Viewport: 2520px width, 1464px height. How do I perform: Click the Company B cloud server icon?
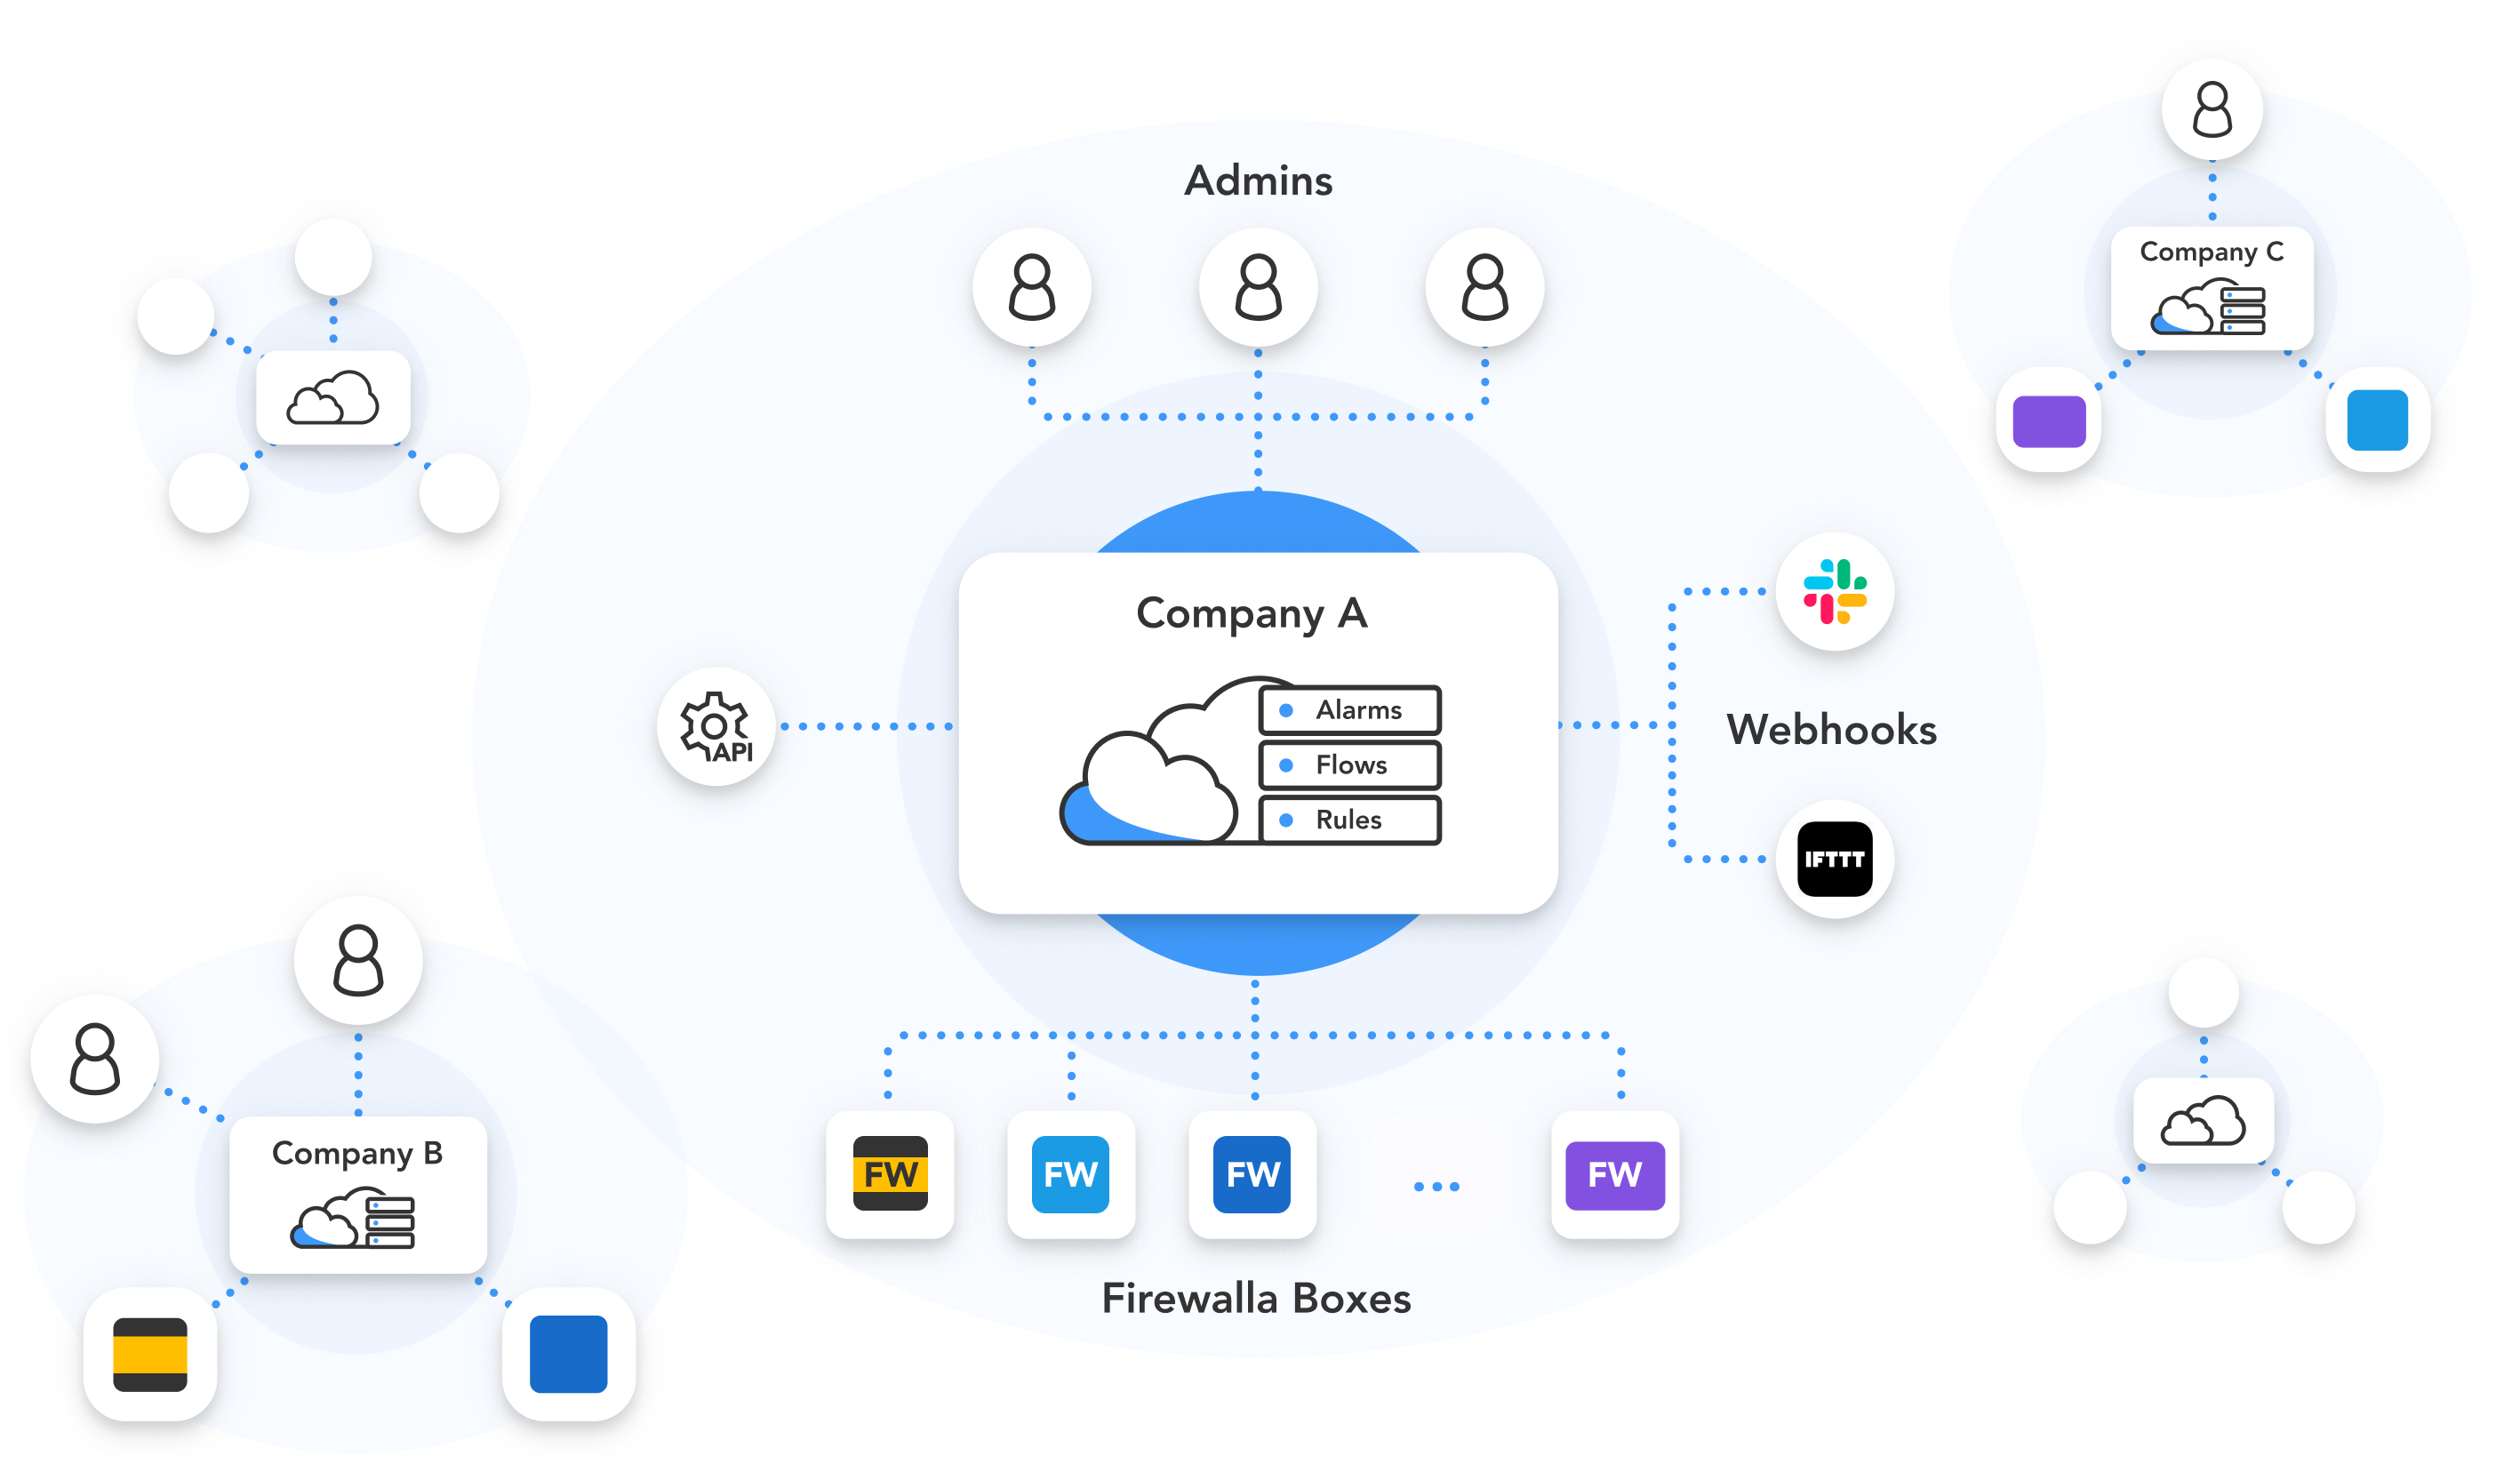pyautogui.click(x=352, y=1218)
